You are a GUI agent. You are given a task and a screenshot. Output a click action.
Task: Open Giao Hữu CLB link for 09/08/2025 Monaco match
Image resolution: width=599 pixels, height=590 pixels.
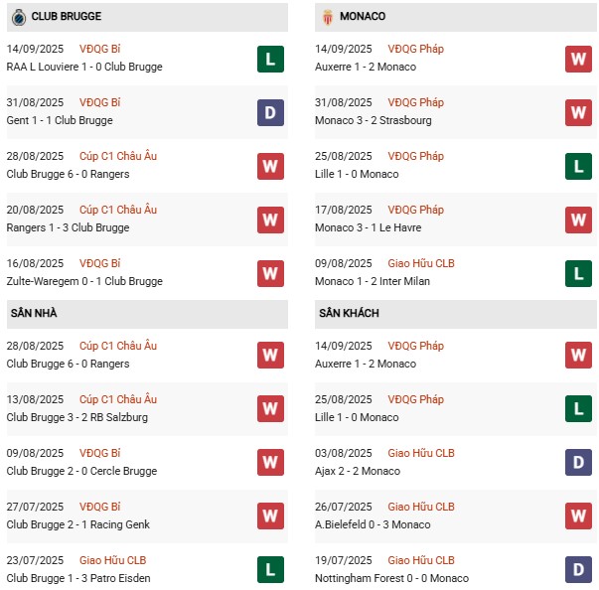point(421,263)
